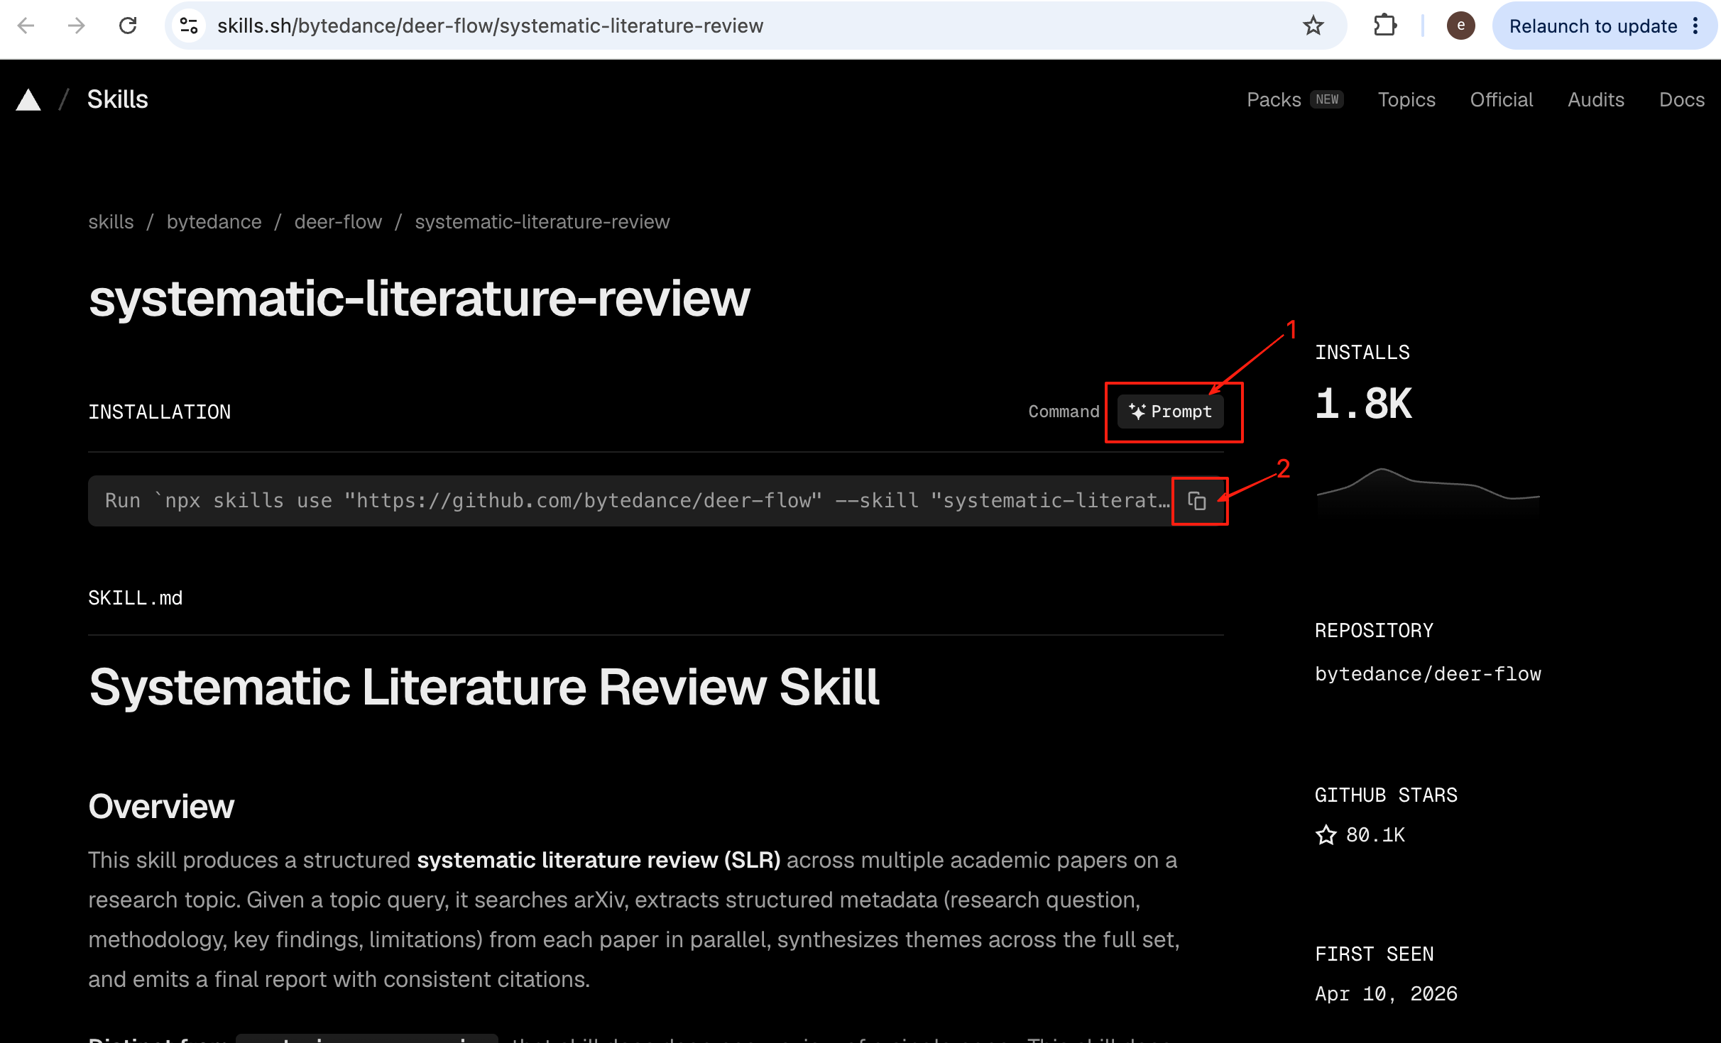Open the Relaunch to update menu dots
The image size is (1721, 1043).
click(x=1696, y=26)
